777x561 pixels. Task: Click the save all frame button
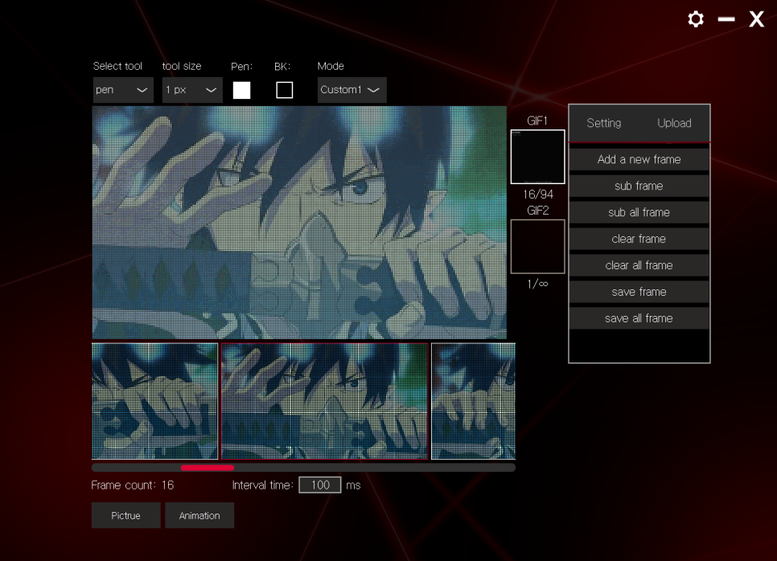pos(639,318)
